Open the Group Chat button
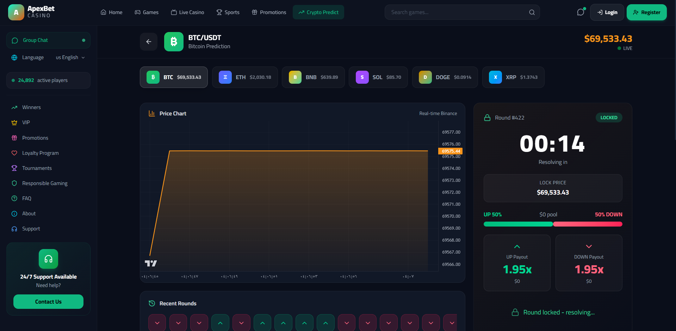 tap(48, 40)
